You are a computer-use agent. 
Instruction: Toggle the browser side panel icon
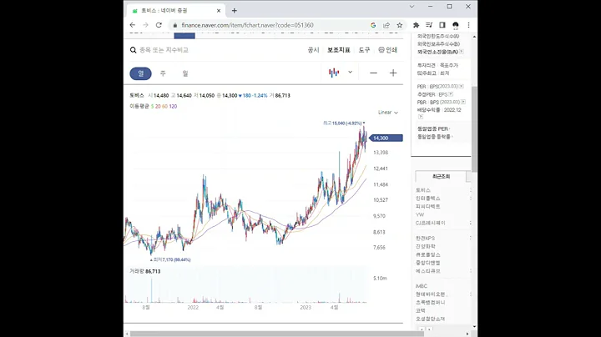(x=442, y=25)
